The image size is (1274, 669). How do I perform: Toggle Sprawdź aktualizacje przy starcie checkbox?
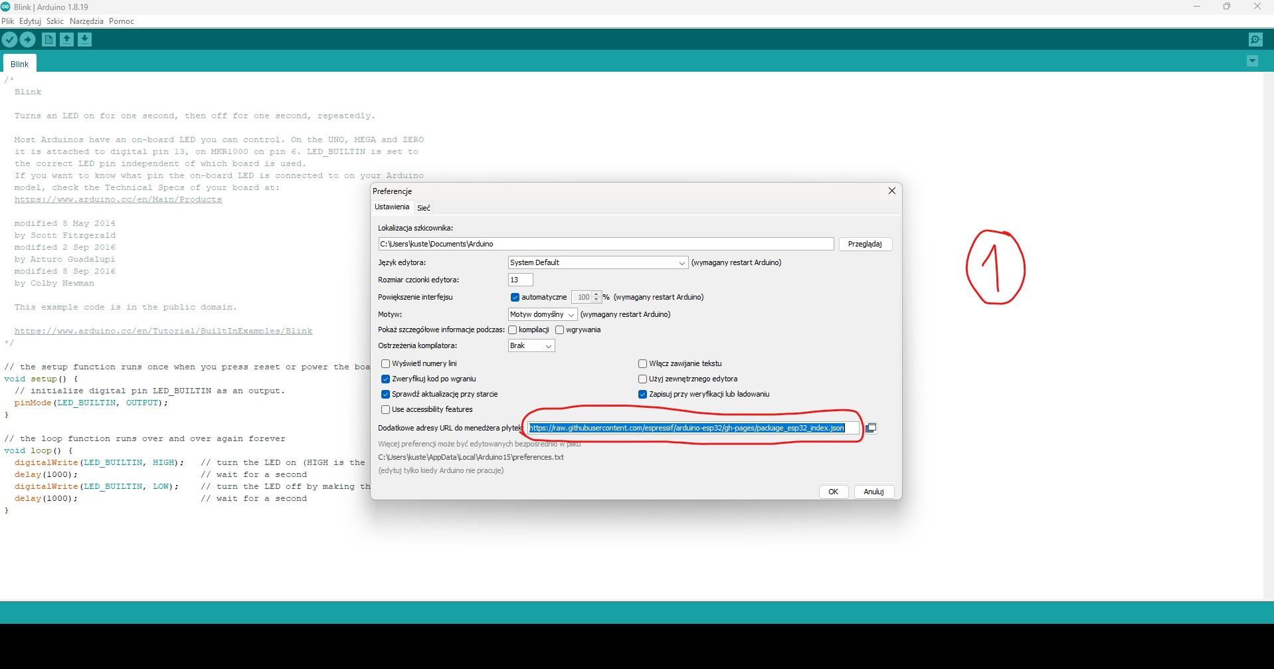385,394
